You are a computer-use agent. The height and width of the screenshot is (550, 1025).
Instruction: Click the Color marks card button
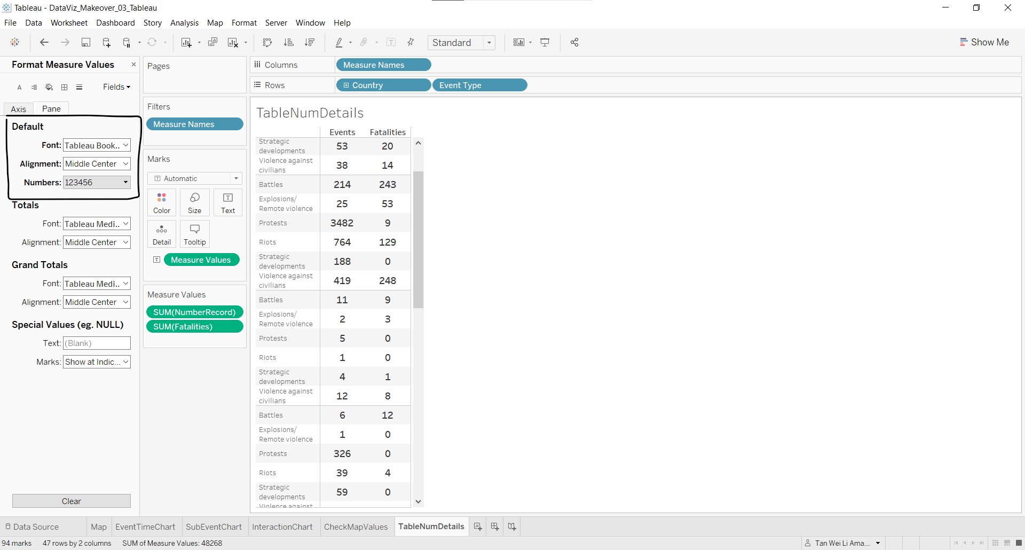point(162,203)
